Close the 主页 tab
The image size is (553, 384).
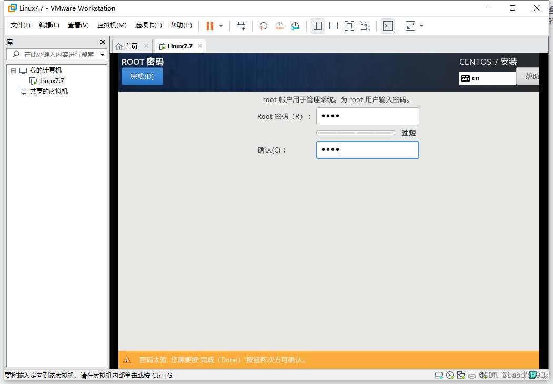[x=146, y=46]
